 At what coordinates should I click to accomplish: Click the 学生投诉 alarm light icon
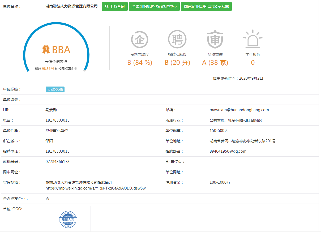[252, 40]
